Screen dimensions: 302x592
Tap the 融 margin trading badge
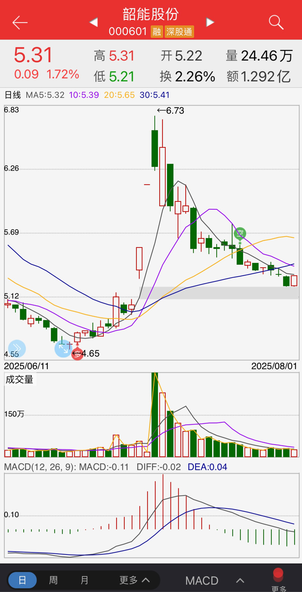pos(157,32)
